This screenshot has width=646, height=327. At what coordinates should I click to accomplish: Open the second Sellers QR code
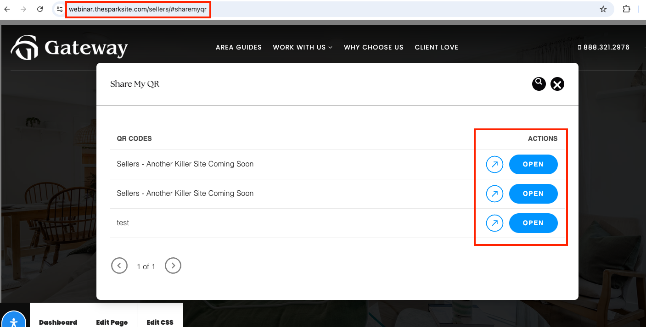click(534, 194)
